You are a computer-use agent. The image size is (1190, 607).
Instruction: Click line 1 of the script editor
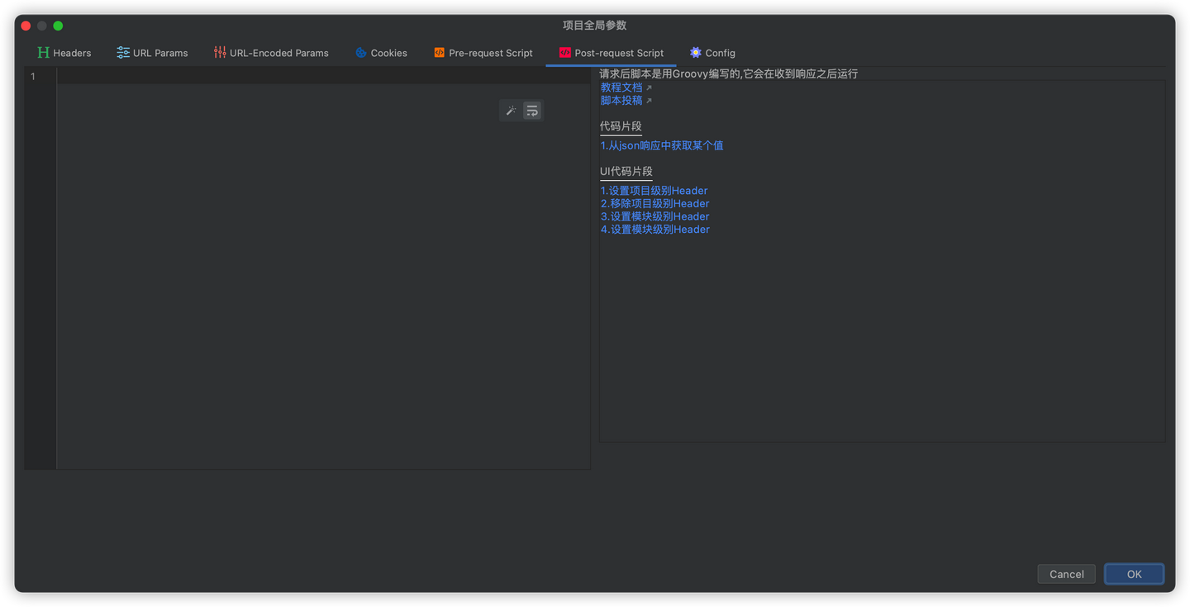tap(323, 76)
